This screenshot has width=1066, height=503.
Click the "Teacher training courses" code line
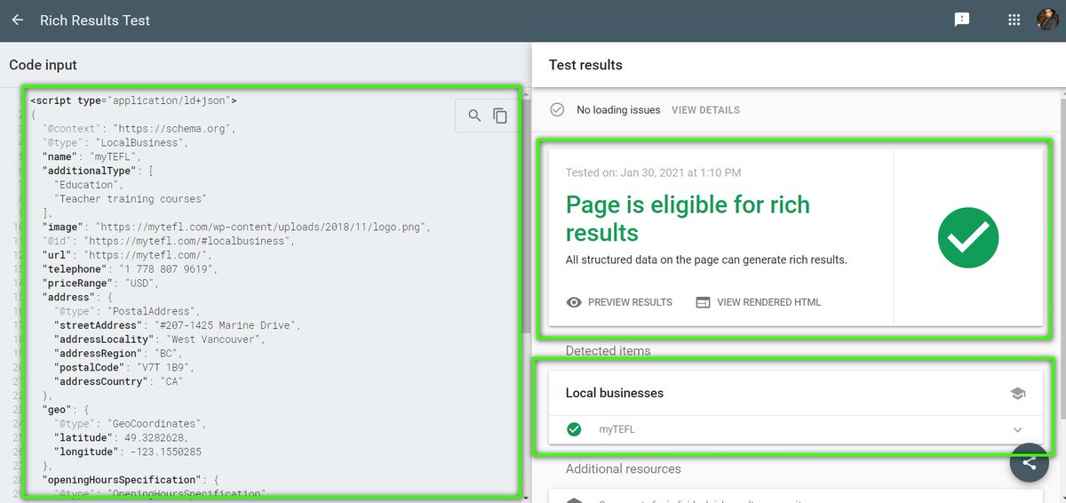point(130,199)
